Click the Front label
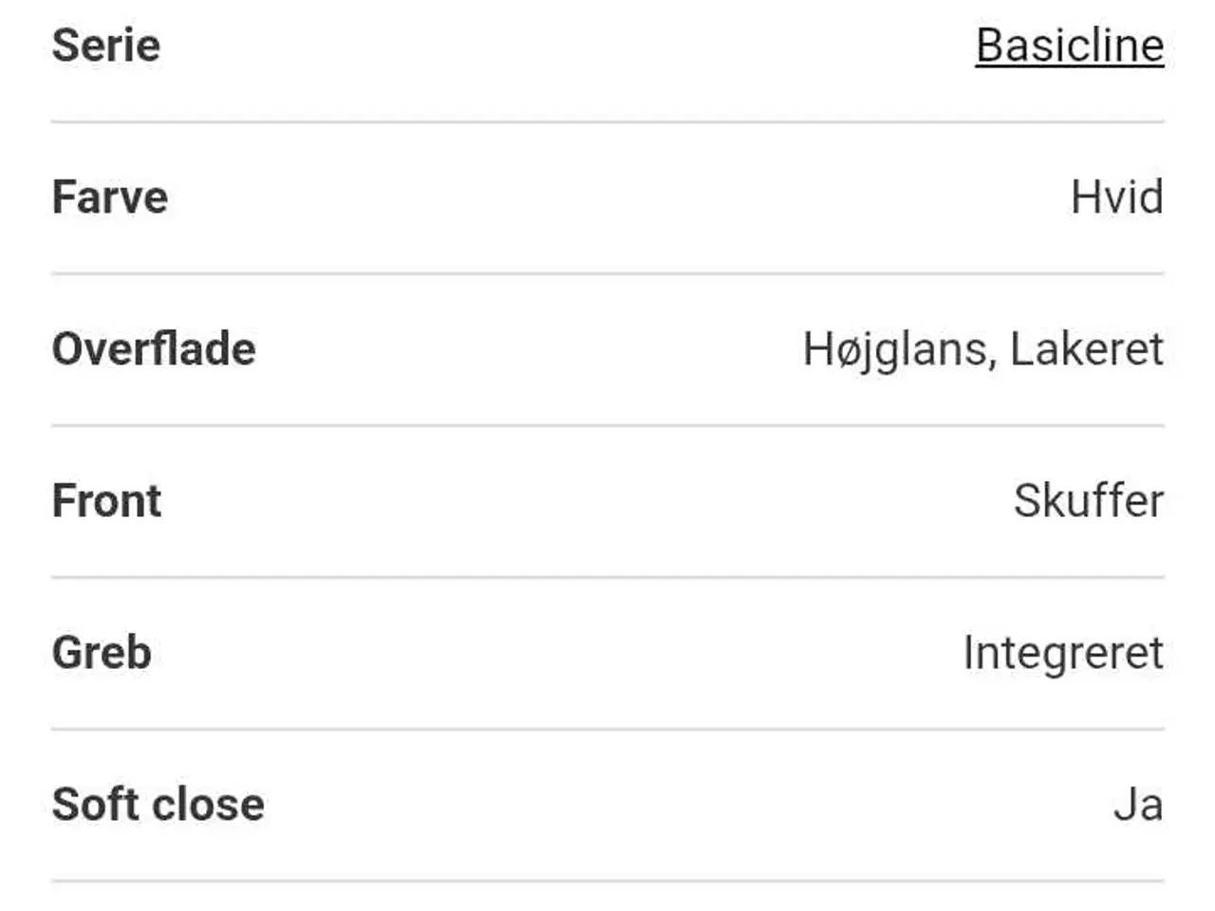Screen dimensions: 1215x911 click(x=106, y=501)
